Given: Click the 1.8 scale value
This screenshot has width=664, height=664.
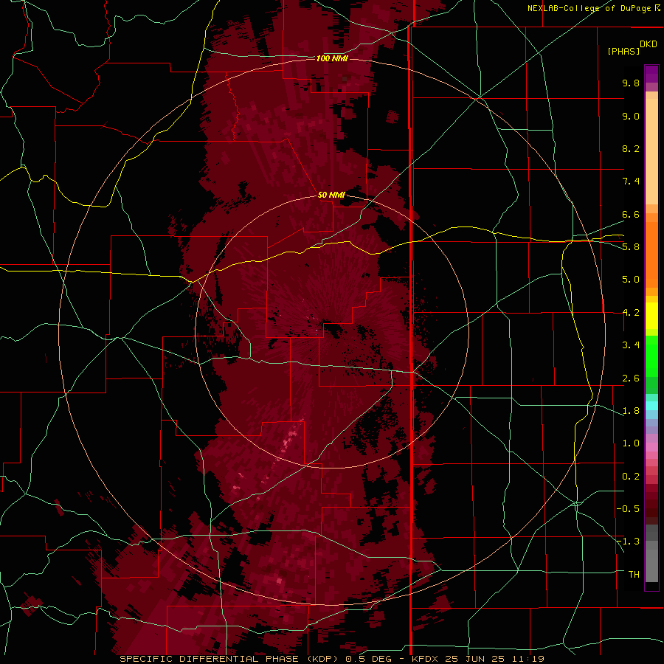Looking at the screenshot, I should click(x=631, y=411).
